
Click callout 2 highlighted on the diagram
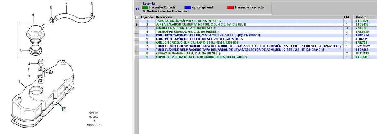coord(64,109)
